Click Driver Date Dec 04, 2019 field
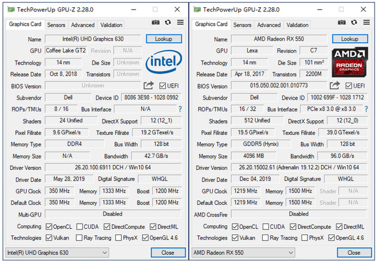Screen dimensions: 377x262 255,179
